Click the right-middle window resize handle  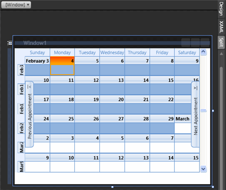pos(213,111)
